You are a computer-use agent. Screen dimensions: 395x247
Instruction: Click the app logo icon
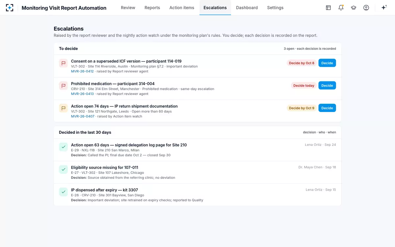10,8
